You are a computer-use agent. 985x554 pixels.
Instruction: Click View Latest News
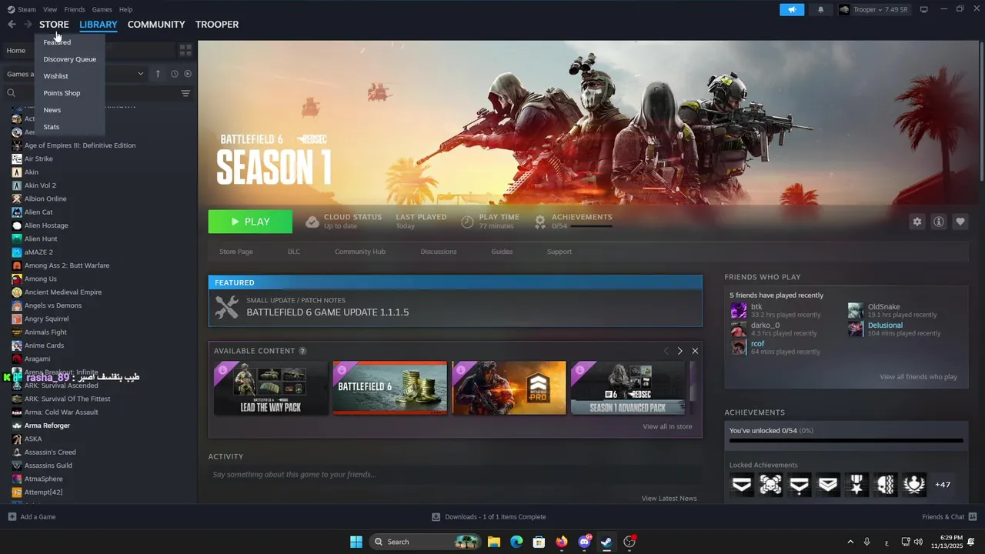click(x=669, y=499)
